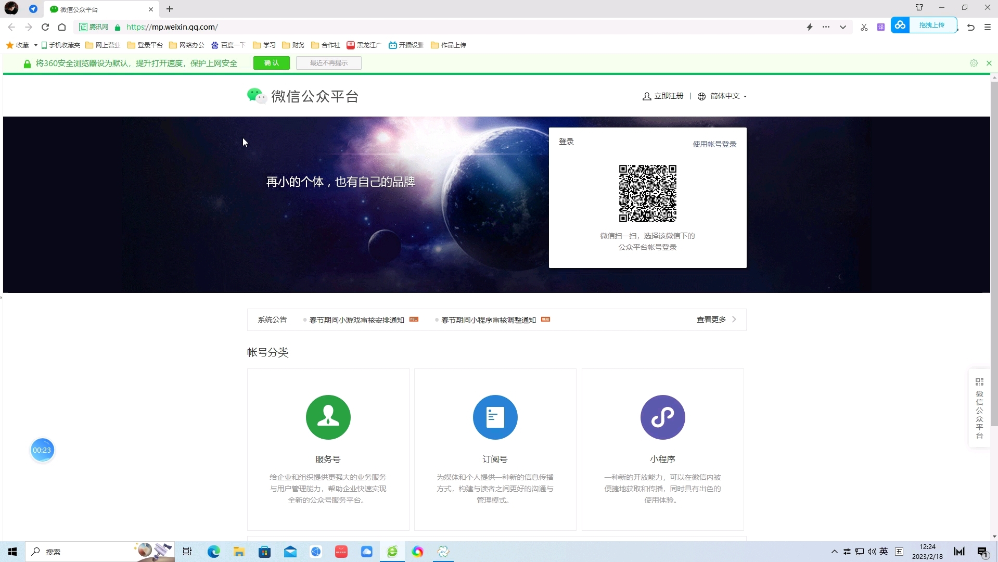
Task: Open the 开播设置 bookmark
Action: pyautogui.click(x=406, y=45)
